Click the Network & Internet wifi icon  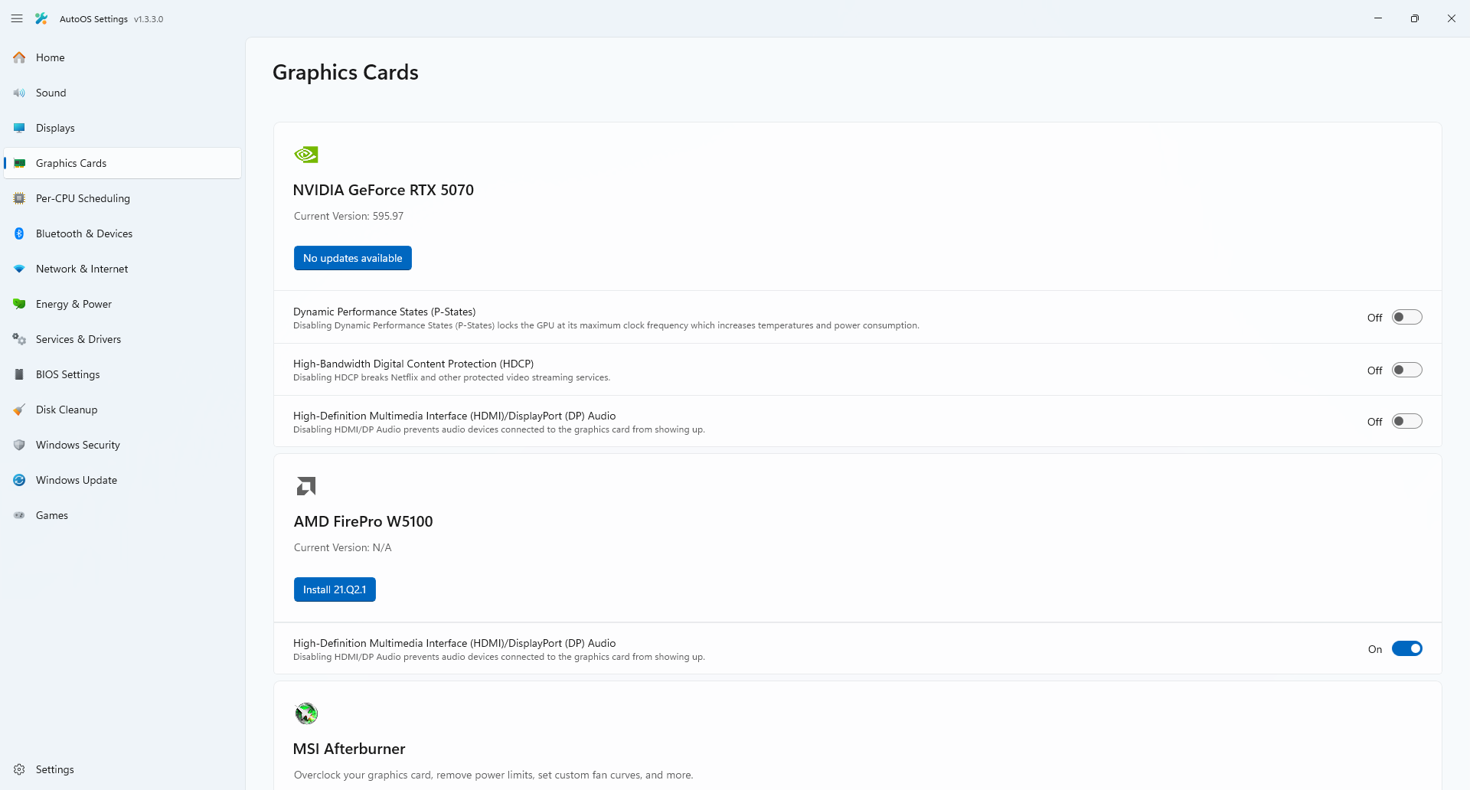point(19,269)
